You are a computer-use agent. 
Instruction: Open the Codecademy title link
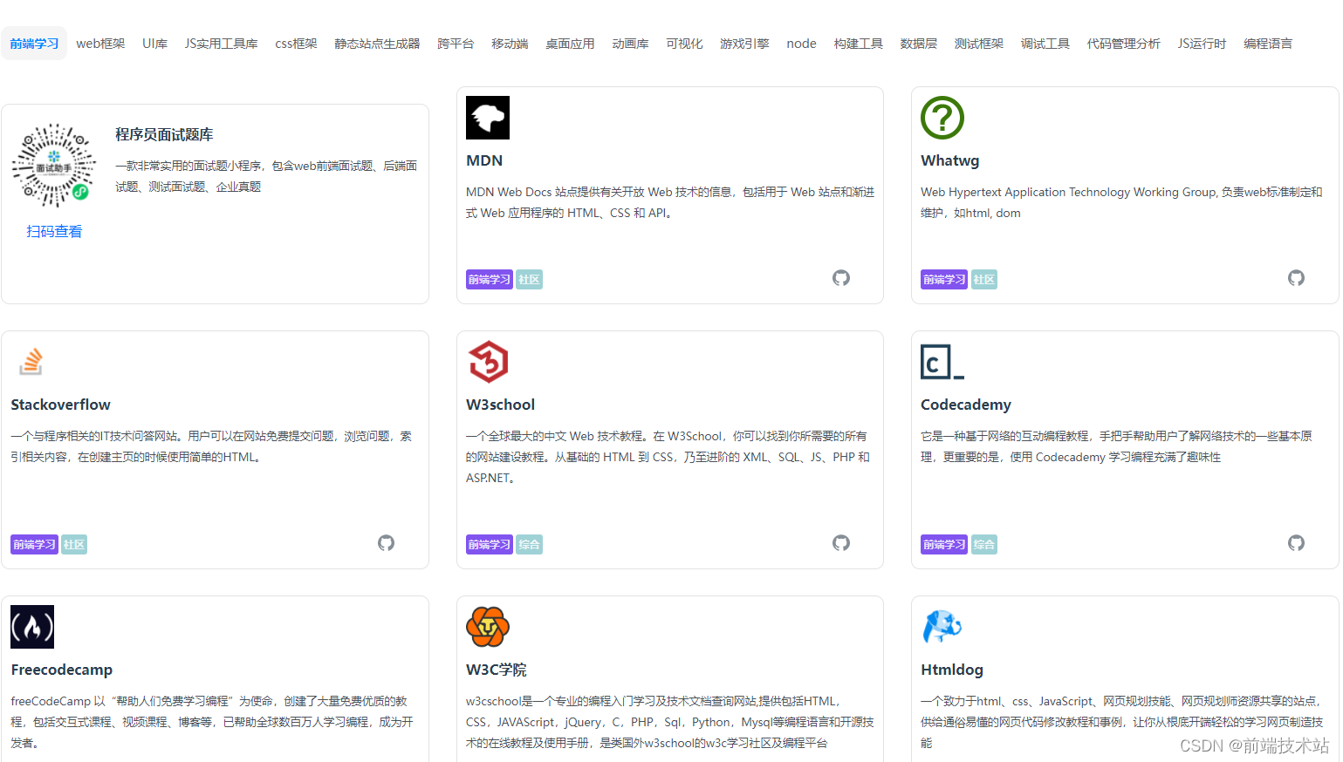pyautogui.click(x=966, y=405)
